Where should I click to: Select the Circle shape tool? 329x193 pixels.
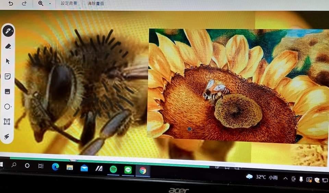pyautogui.click(x=7, y=107)
